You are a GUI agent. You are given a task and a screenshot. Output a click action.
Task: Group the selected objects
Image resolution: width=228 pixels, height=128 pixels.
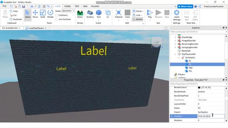pyautogui.click(x=137, y=11)
